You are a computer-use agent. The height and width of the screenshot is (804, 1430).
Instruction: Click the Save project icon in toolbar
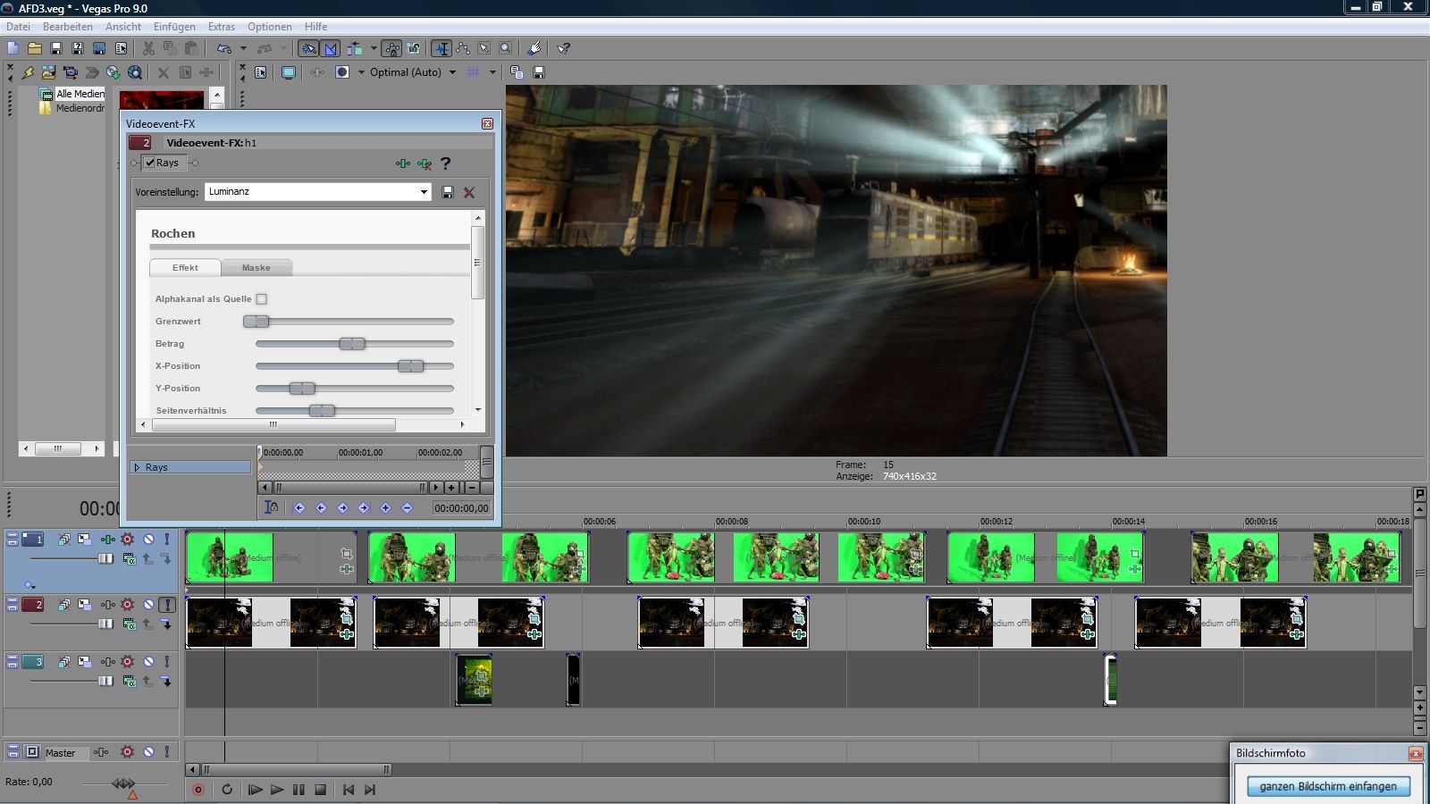[x=56, y=48]
